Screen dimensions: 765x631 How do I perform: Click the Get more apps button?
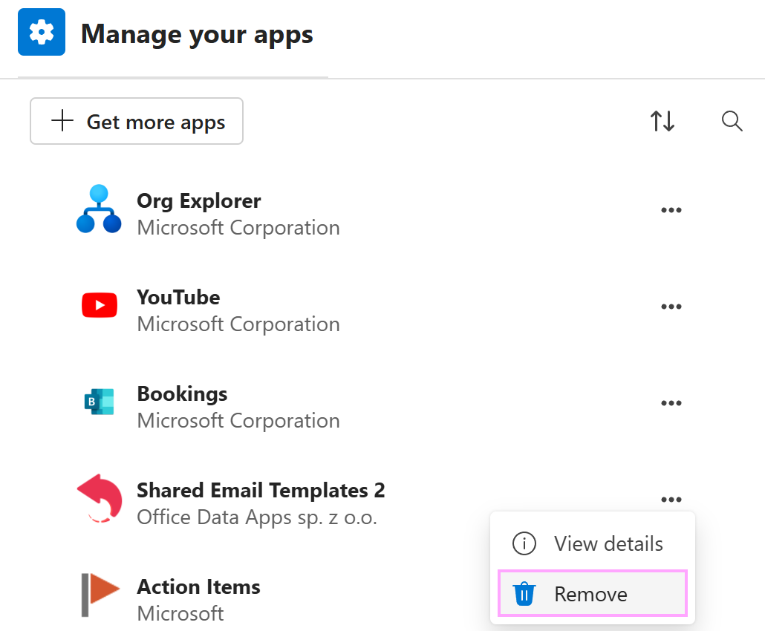(136, 121)
